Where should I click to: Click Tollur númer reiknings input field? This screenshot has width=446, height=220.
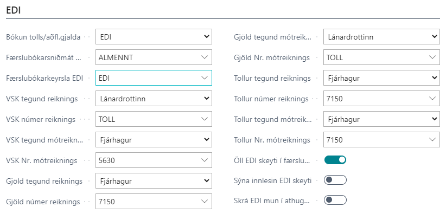tap(374, 99)
